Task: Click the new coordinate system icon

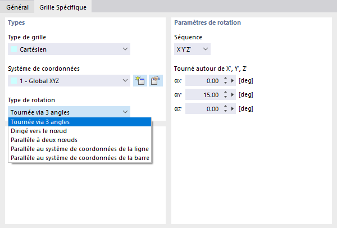Action: tap(140, 81)
